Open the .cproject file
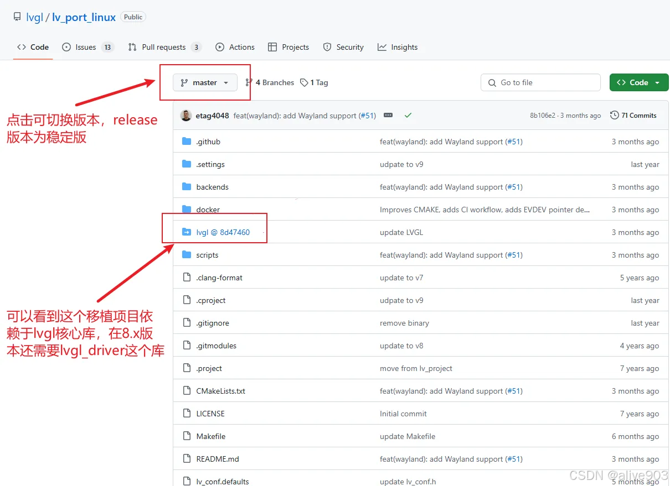This screenshot has width=670, height=486. (x=211, y=300)
